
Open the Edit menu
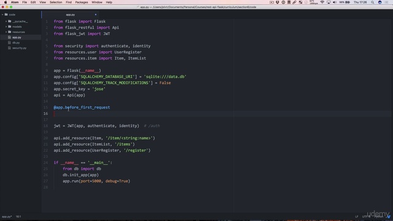pos(33,2)
